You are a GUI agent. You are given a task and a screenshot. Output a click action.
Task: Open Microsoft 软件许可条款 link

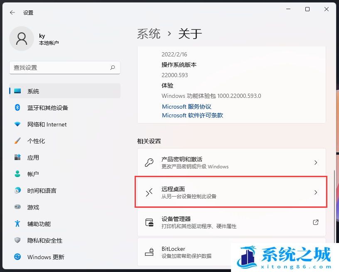(x=192, y=115)
